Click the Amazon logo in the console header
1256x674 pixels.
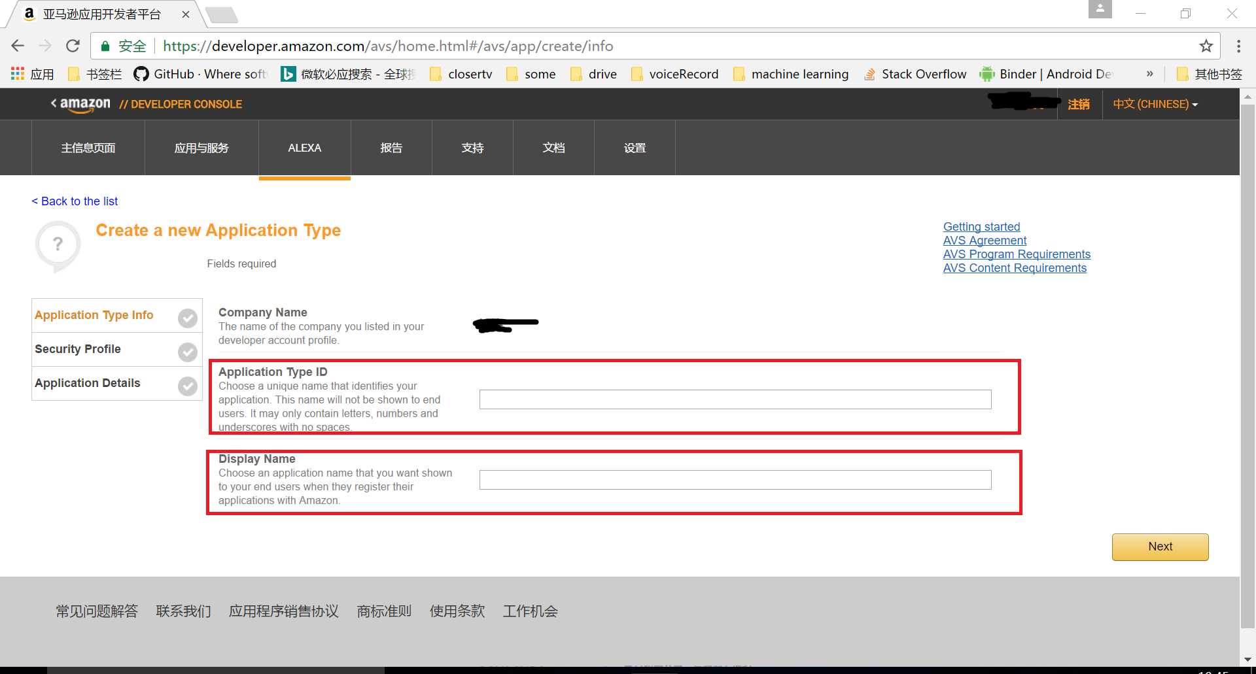[x=84, y=104]
